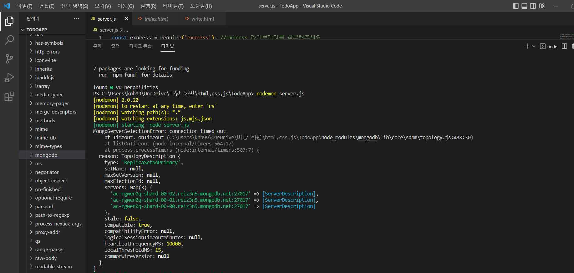Open explorer more actions ellipsis
Viewport: 574px width, 273px height.
[x=76, y=18]
